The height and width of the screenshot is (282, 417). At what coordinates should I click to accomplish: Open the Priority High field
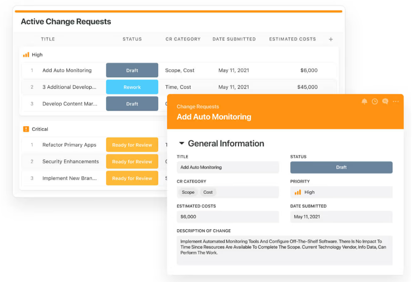click(341, 192)
